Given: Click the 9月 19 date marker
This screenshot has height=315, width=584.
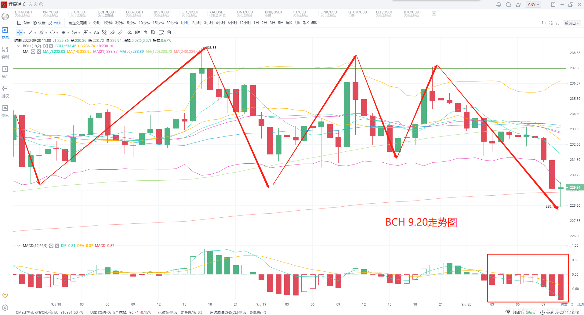Looking at the screenshot, I should tap(261, 304).
